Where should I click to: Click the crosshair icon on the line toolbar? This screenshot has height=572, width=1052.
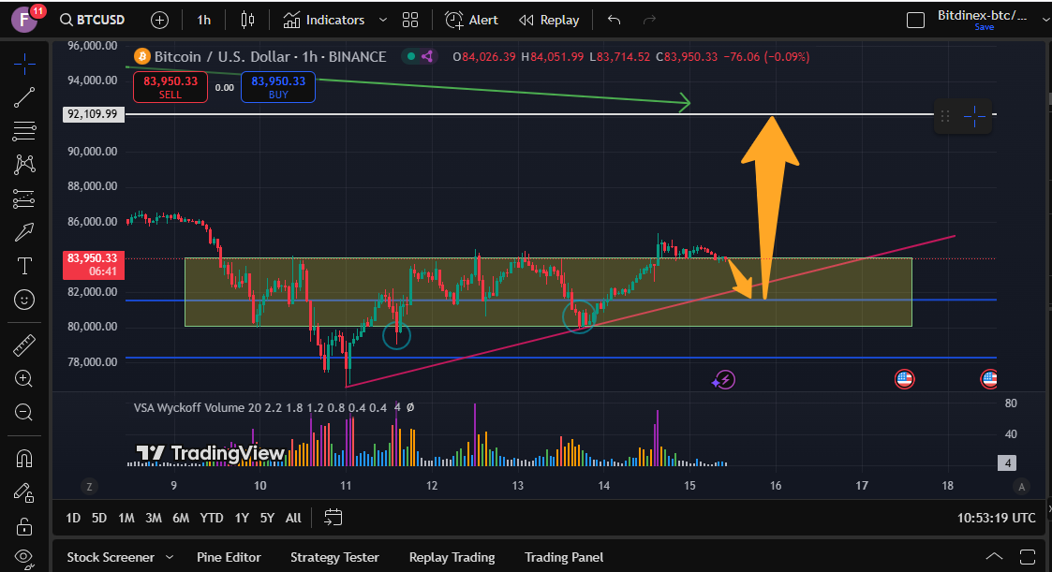[x=974, y=116]
